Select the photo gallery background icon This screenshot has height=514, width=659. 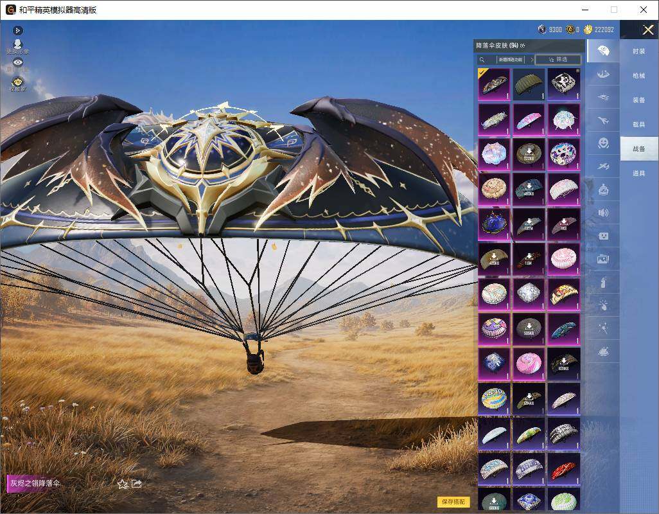pos(603,260)
